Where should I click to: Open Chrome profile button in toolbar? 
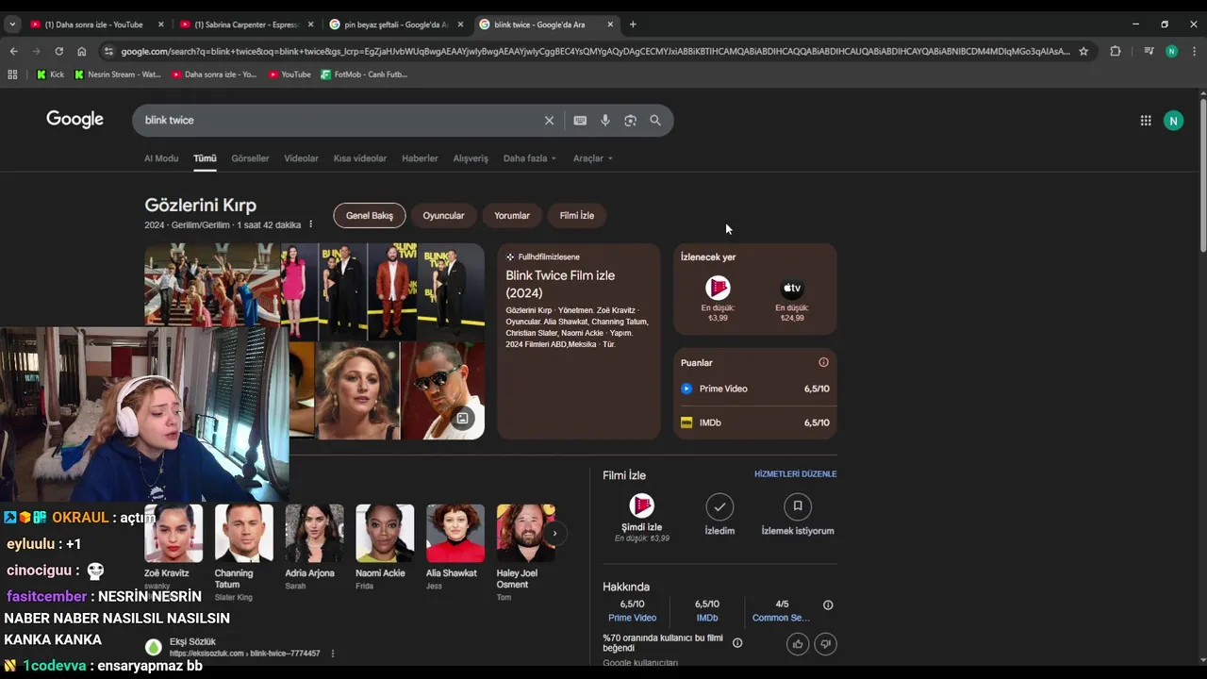coord(1171,51)
